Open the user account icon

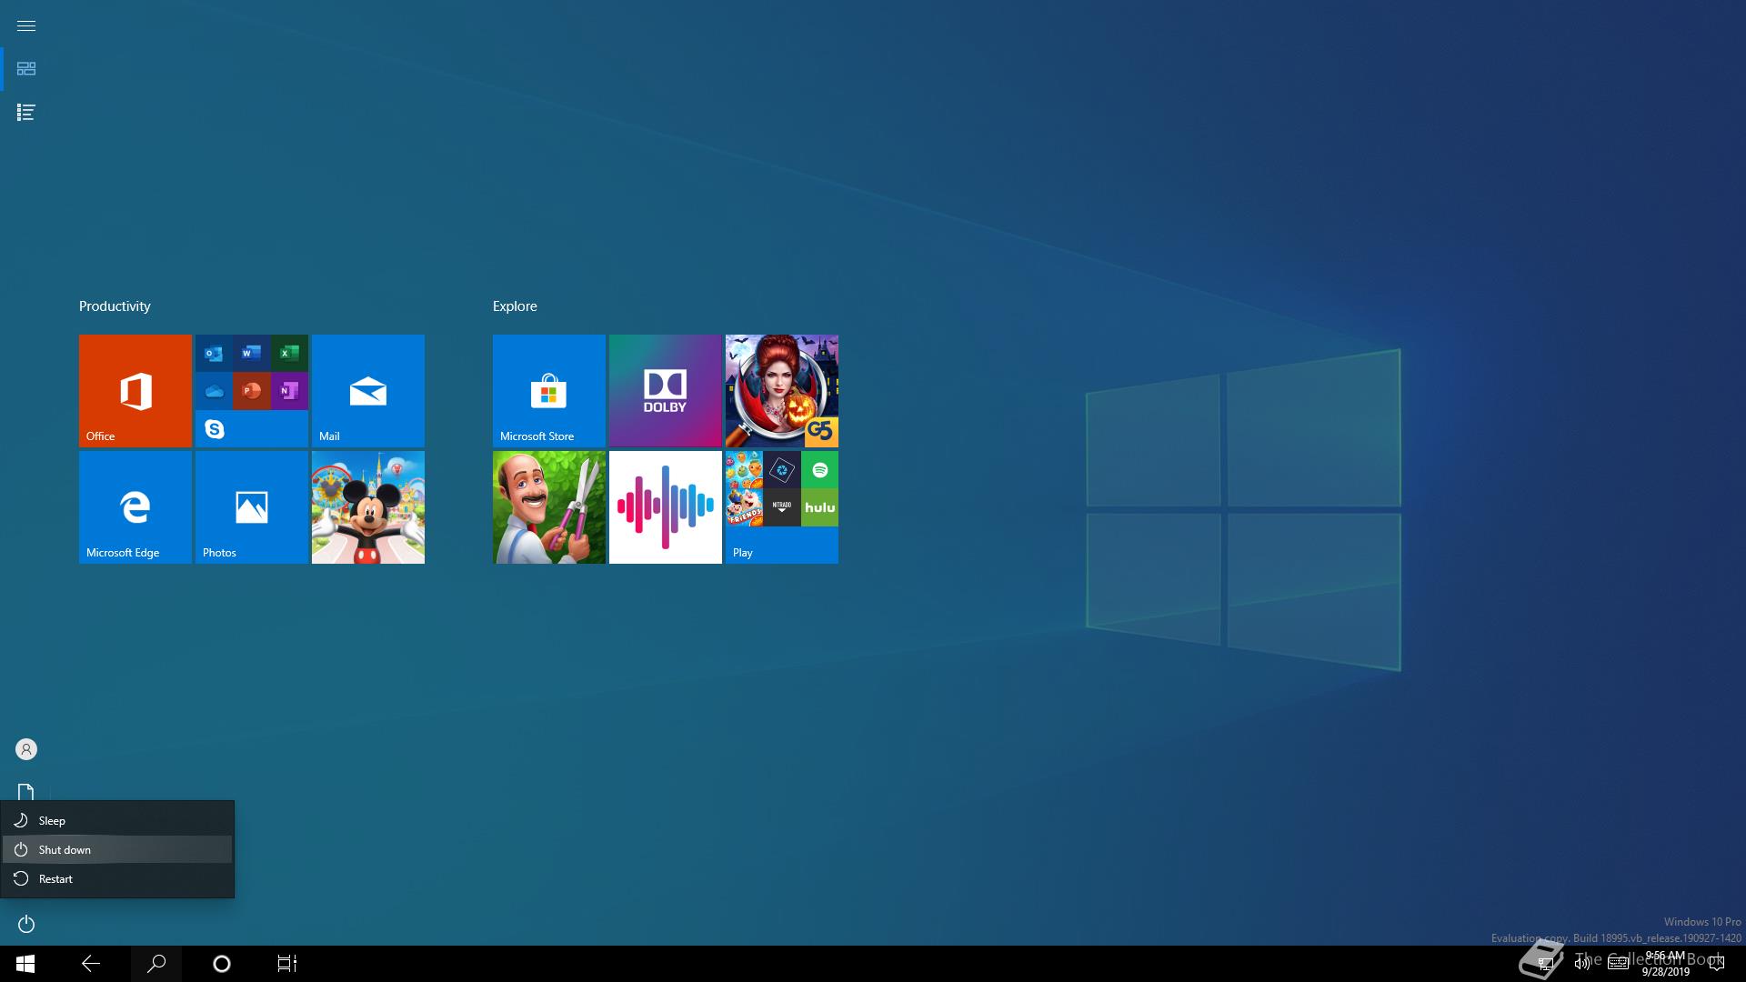pyautogui.click(x=26, y=749)
